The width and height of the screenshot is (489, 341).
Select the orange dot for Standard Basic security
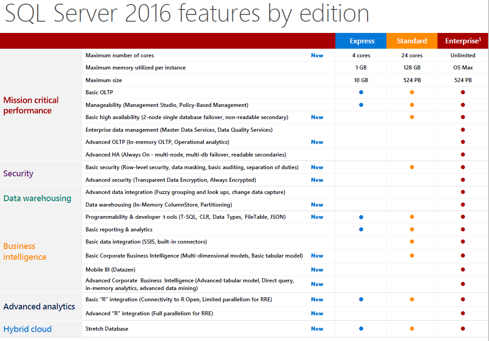pyautogui.click(x=412, y=167)
